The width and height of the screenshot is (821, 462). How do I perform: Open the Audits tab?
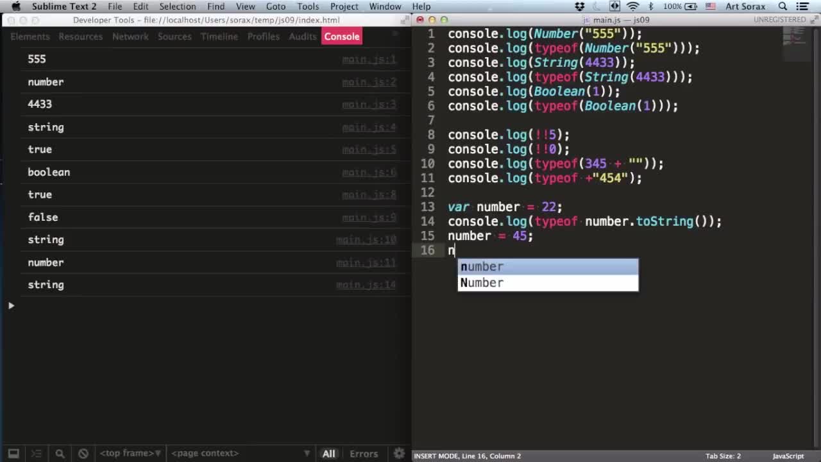tap(302, 37)
